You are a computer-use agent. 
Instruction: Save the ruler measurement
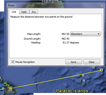click(74, 62)
